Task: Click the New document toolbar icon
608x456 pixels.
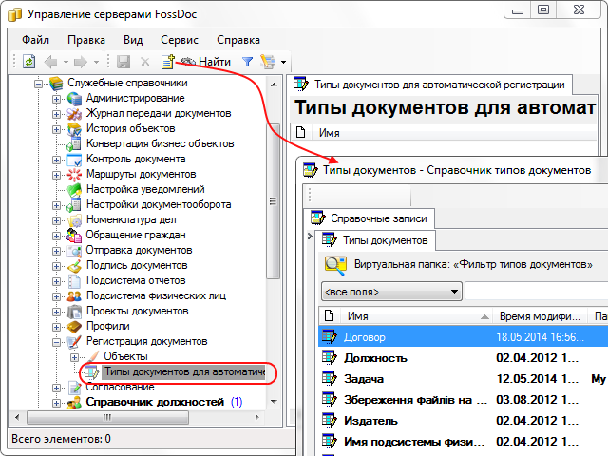Action: click(x=168, y=61)
